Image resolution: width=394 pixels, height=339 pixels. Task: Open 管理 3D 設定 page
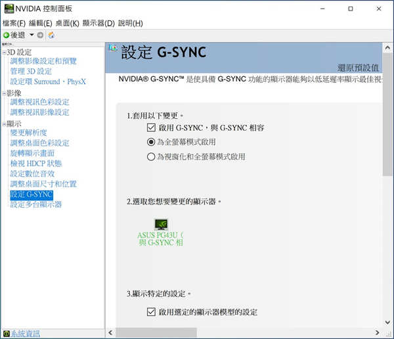point(31,72)
